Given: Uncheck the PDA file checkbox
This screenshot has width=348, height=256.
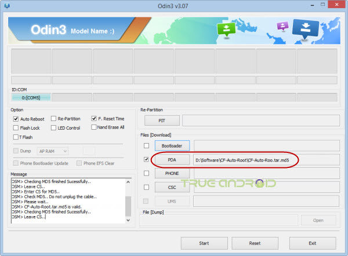Looking at the screenshot, I should pos(146,159).
